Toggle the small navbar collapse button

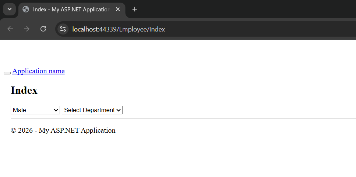(7, 73)
